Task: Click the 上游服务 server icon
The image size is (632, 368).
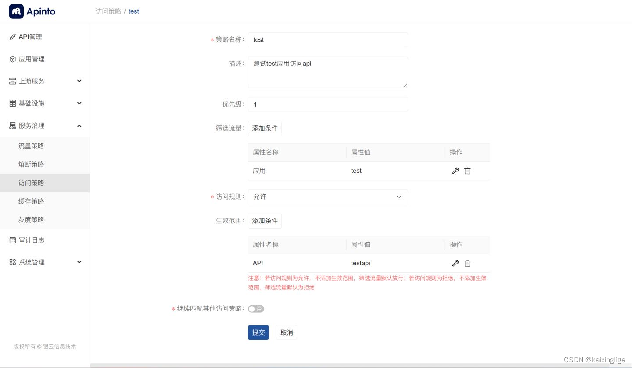Action: pos(12,81)
